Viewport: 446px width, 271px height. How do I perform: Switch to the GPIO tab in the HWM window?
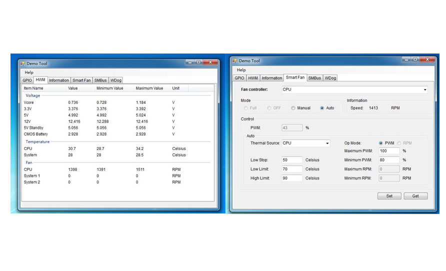[x=27, y=80]
